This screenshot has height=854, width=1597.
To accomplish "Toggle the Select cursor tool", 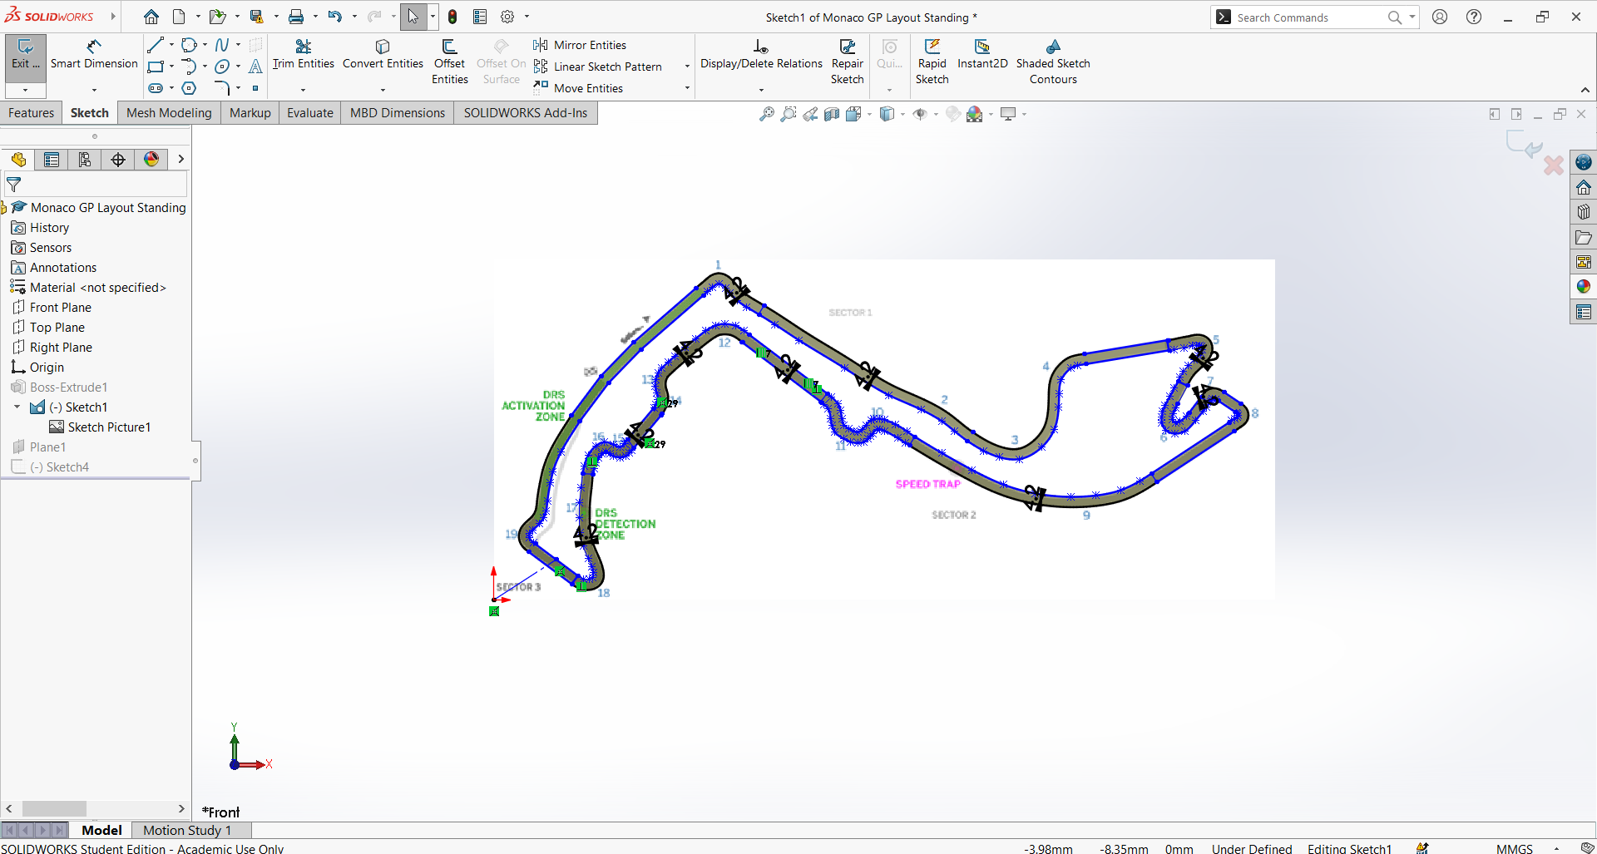I will click(413, 17).
